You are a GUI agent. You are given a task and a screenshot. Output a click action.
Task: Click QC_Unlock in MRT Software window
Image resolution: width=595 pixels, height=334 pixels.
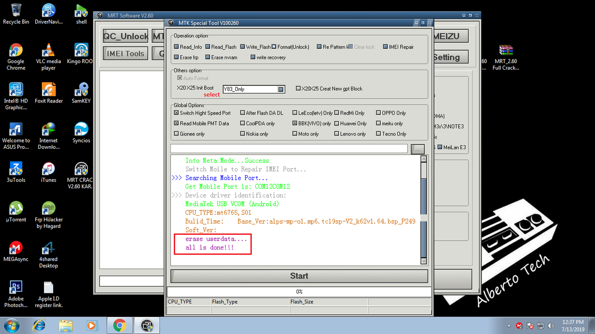pyautogui.click(x=126, y=36)
